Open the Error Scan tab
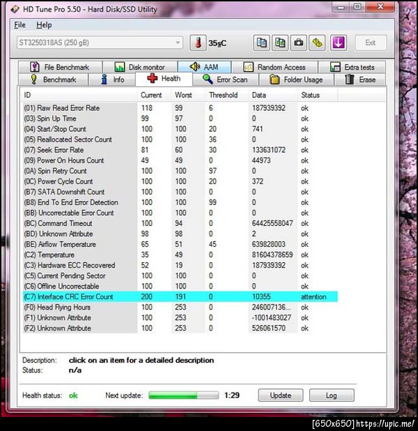This screenshot has height=431, width=418. [x=225, y=80]
